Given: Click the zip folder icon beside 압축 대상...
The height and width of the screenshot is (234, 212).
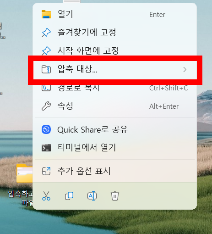Looking at the screenshot, I should tap(46, 69).
